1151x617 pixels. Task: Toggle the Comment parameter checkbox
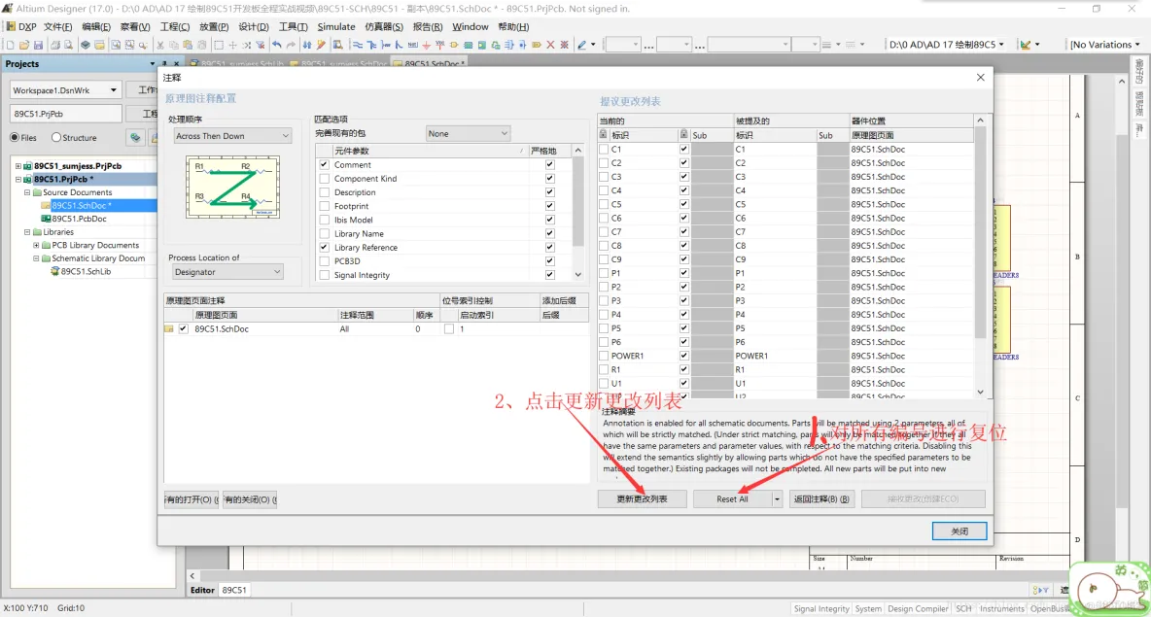click(324, 165)
